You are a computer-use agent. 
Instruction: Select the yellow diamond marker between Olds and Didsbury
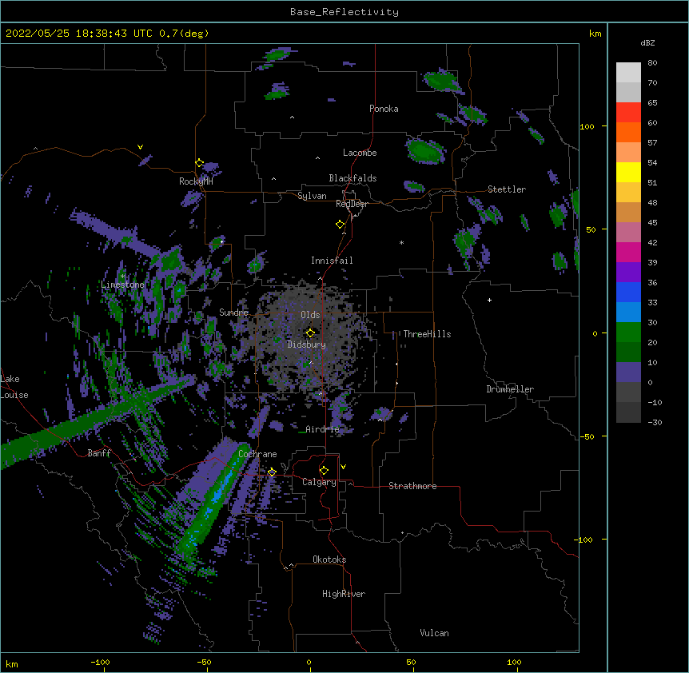coord(310,333)
